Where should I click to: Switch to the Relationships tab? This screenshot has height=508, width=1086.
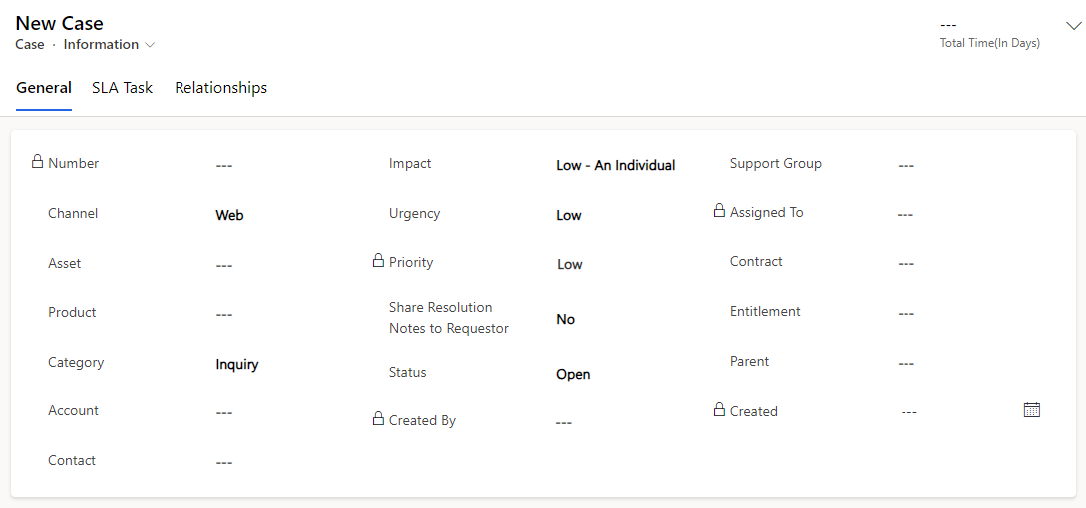pyautogui.click(x=221, y=88)
